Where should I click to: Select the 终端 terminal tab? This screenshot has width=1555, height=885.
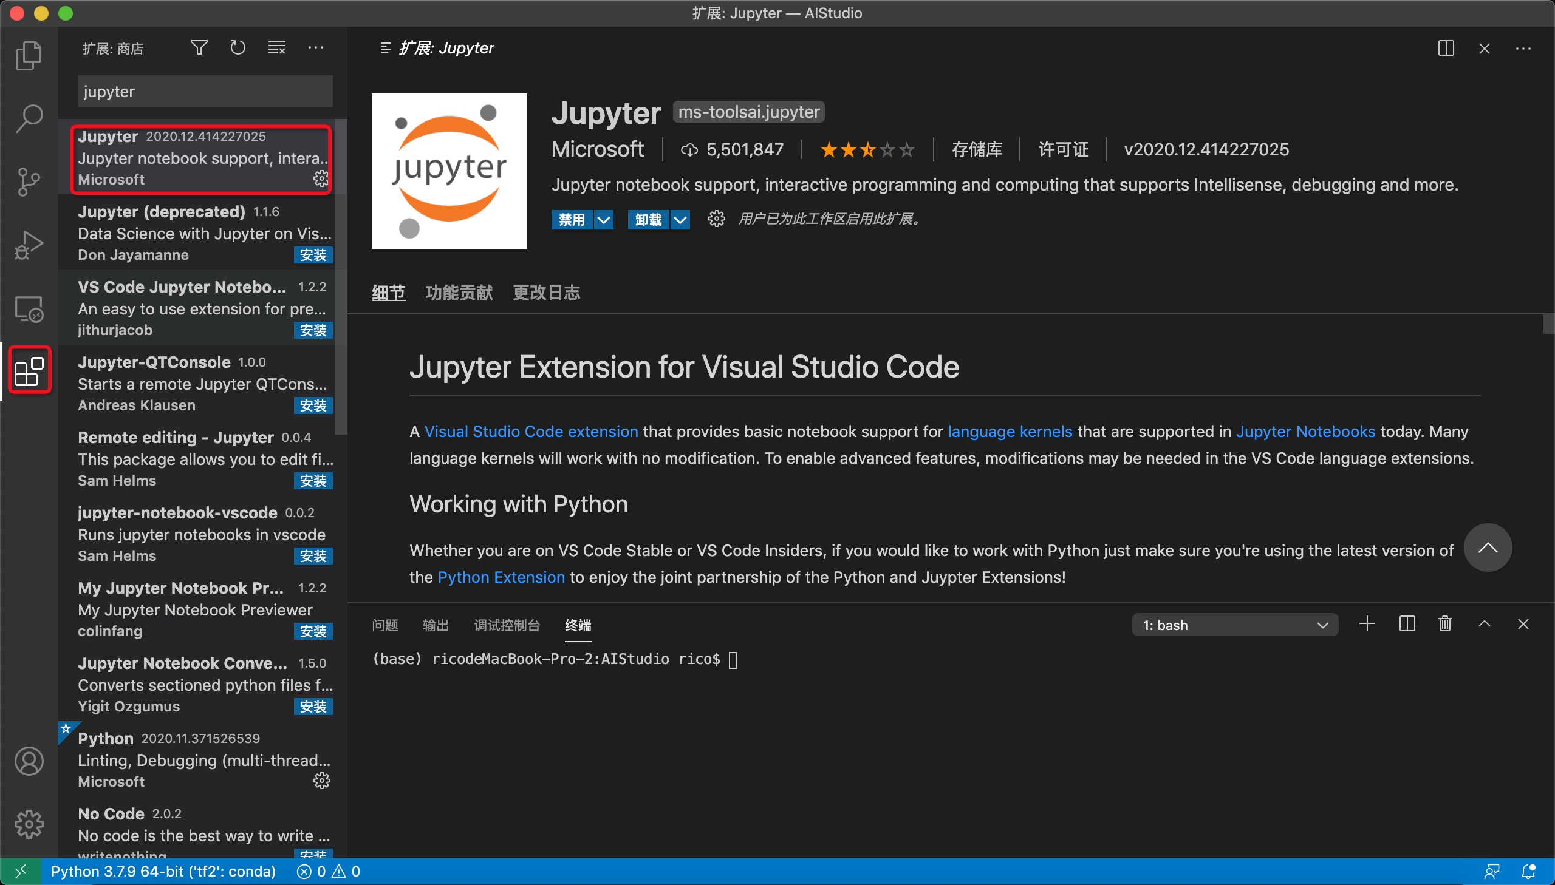pyautogui.click(x=578, y=625)
